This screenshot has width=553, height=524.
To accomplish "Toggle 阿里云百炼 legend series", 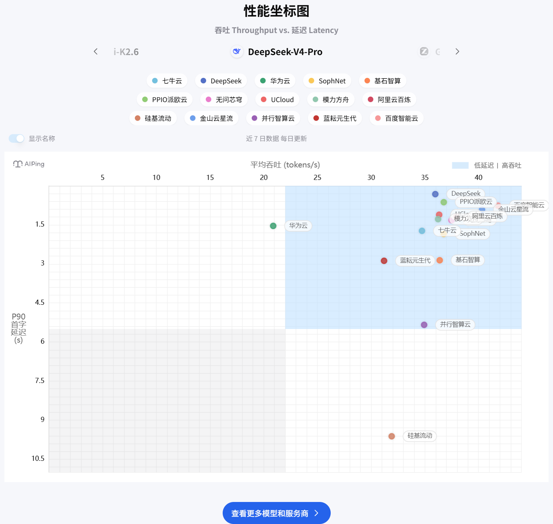I will click(x=389, y=100).
